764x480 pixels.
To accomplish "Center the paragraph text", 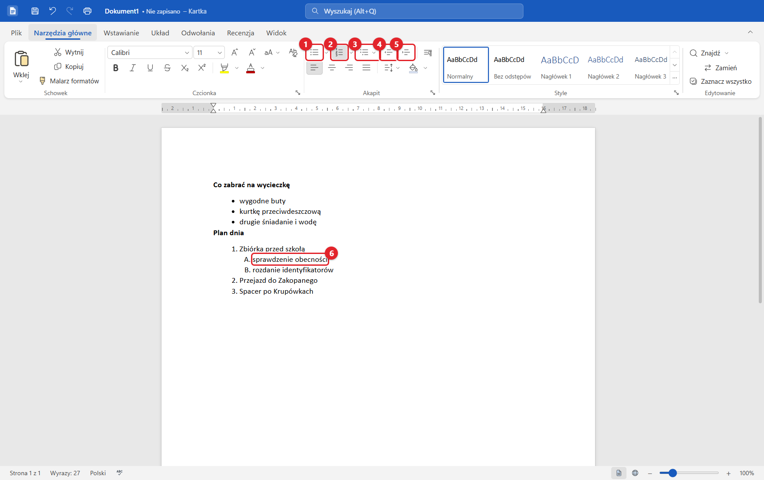I will pos(332,68).
